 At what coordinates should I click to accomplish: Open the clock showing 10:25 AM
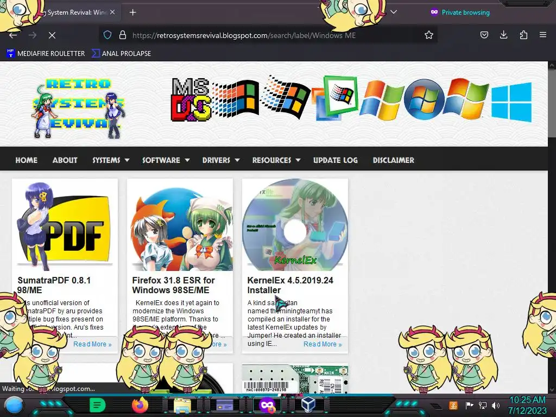click(527, 405)
